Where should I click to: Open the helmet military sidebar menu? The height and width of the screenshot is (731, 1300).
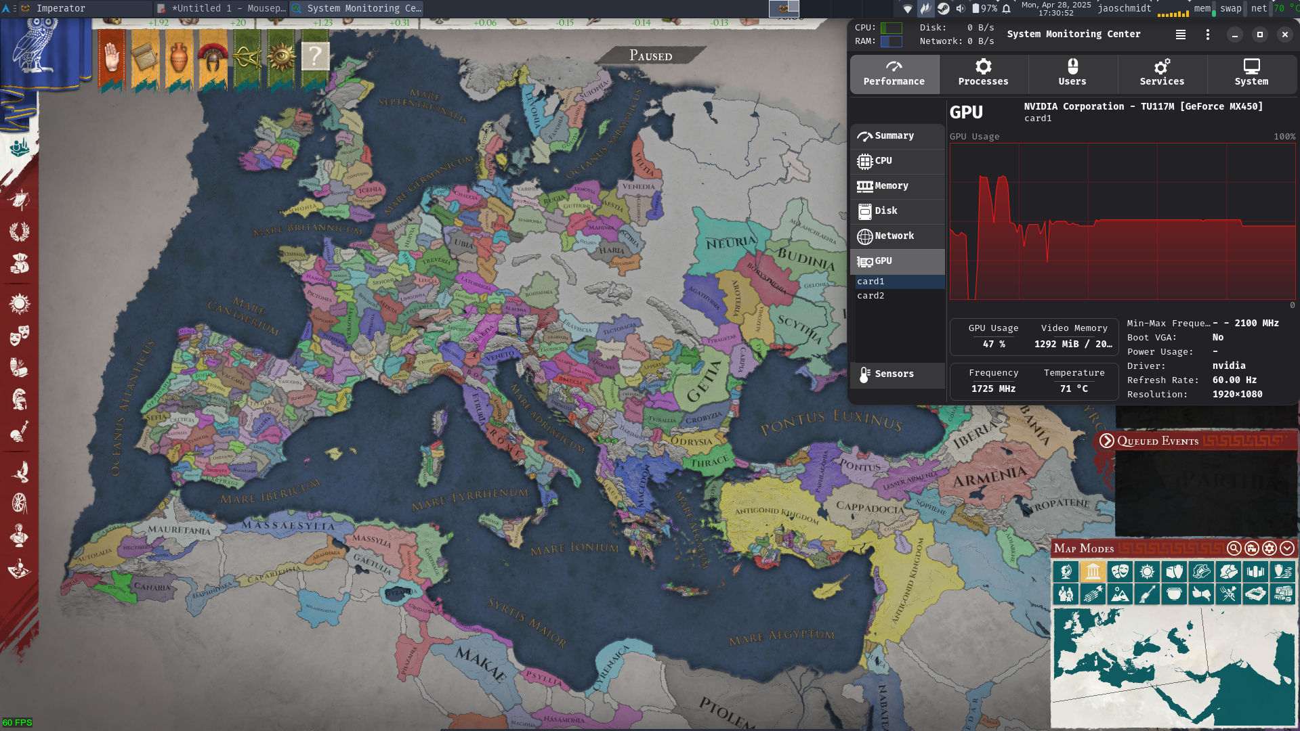point(20,399)
